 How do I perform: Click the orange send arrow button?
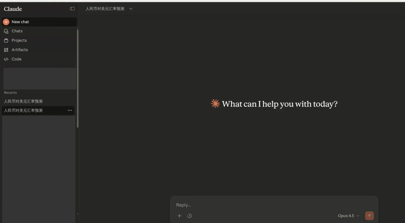click(369, 216)
